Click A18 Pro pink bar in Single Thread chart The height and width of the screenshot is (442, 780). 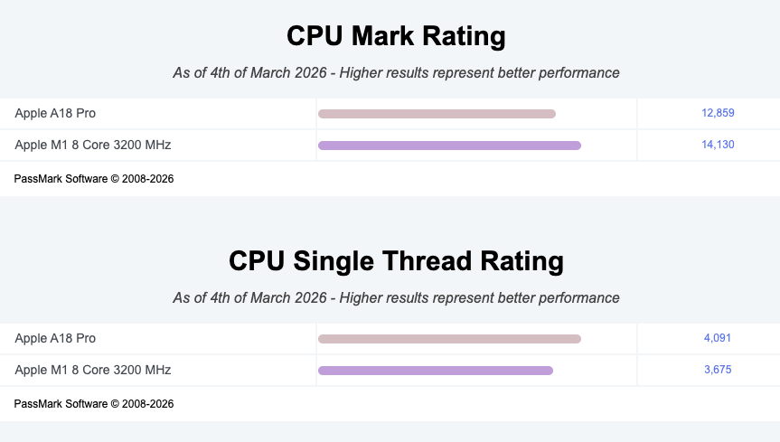tap(449, 339)
